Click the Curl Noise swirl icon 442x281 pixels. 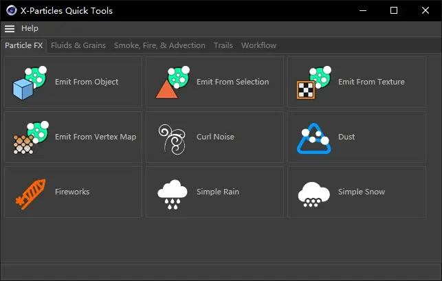171,137
